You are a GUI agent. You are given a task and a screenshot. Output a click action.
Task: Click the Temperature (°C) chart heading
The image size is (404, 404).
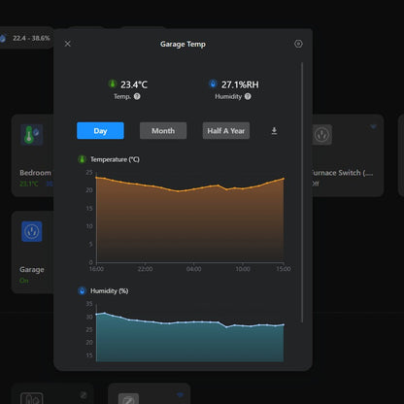click(x=115, y=159)
